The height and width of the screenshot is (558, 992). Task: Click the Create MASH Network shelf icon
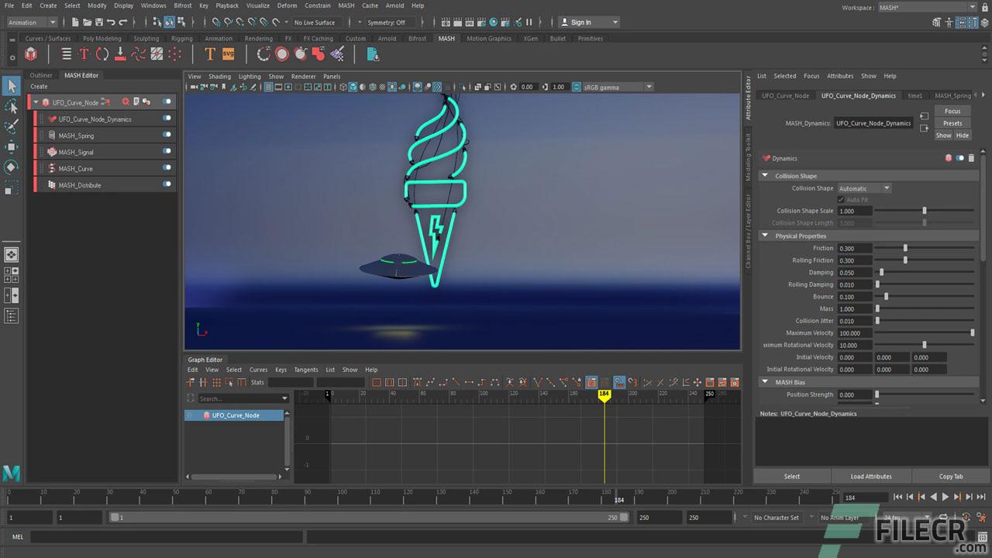point(31,54)
